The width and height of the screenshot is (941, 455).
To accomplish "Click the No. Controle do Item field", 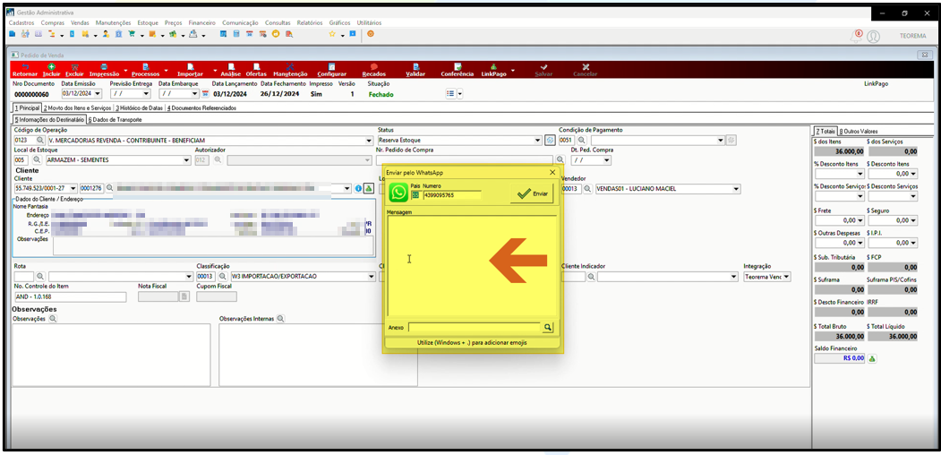I will pyautogui.click(x=70, y=296).
